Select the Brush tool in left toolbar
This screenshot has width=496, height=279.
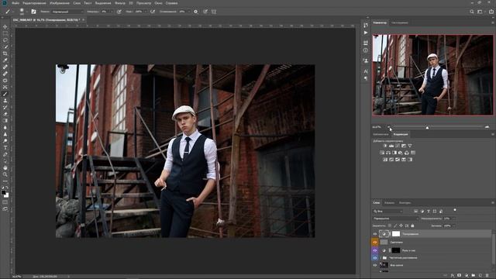(x=5, y=94)
